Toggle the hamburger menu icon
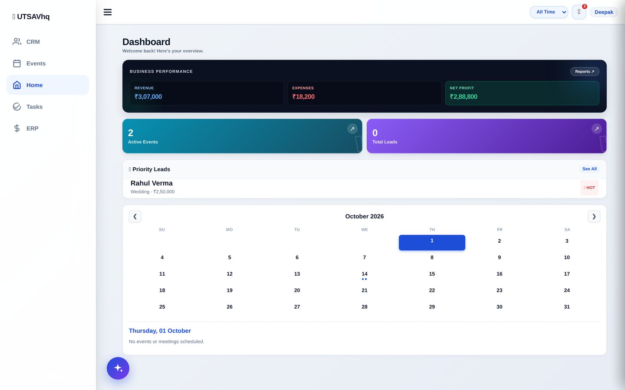The height and width of the screenshot is (390, 625). [x=108, y=12]
